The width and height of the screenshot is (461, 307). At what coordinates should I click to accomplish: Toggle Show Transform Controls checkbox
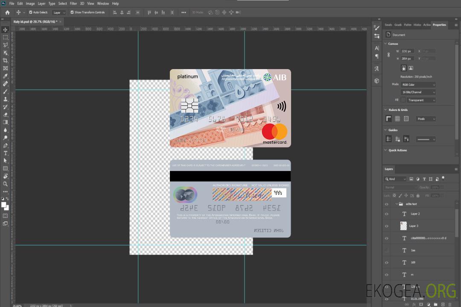tap(72, 12)
